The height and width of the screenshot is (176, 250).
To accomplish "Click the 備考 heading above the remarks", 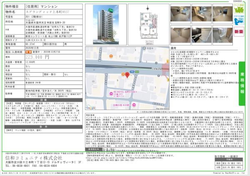I will coord(173,48).
